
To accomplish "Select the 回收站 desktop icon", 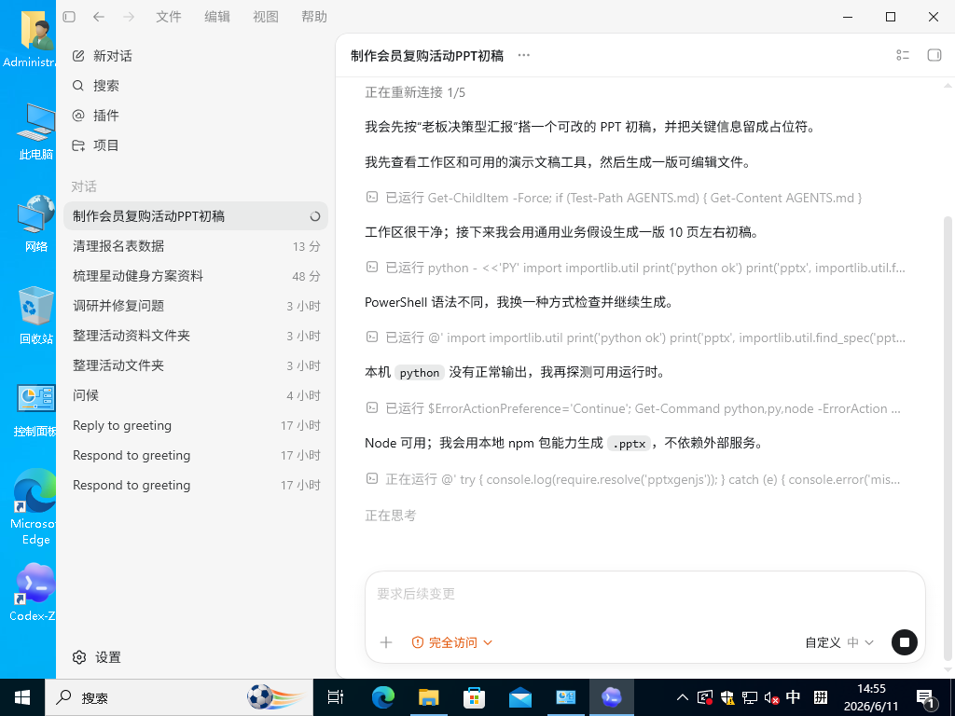I will click(x=35, y=315).
